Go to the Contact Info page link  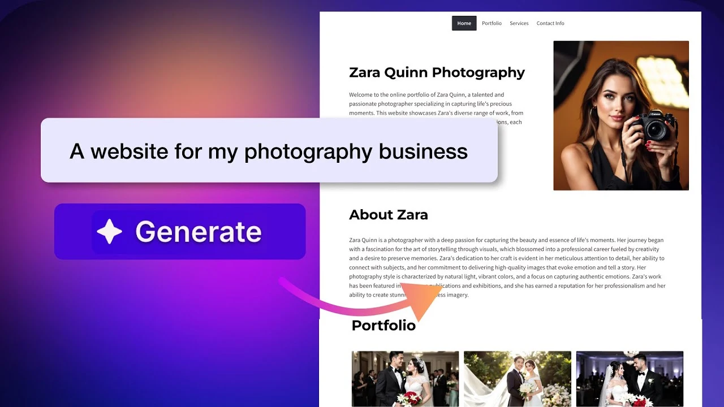[550, 23]
